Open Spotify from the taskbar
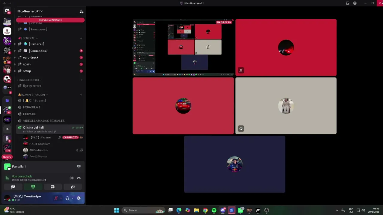Viewport: 383px width, 215px height. pyautogui.click(x=214, y=210)
